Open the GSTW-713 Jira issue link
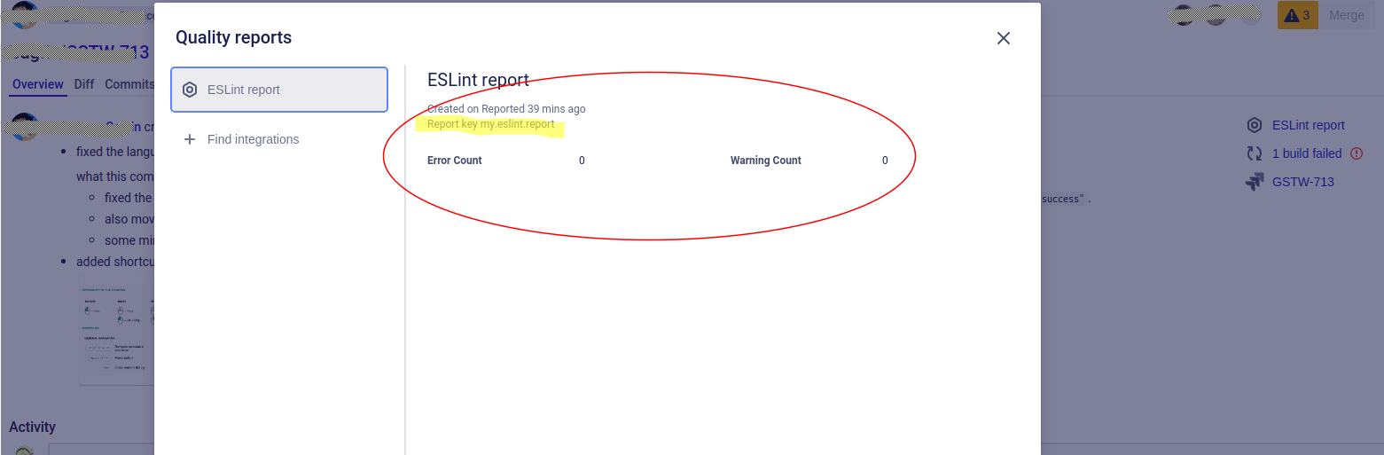Image resolution: width=1384 pixels, height=455 pixels. pos(1302,182)
